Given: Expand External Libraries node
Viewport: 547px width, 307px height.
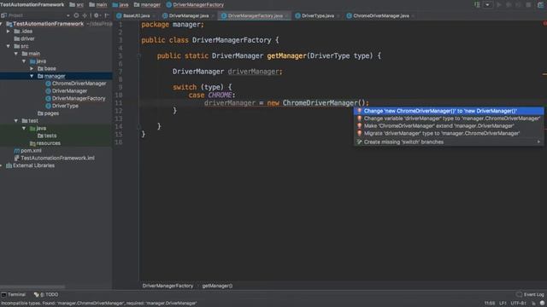Looking at the screenshot, I should (x=1, y=165).
